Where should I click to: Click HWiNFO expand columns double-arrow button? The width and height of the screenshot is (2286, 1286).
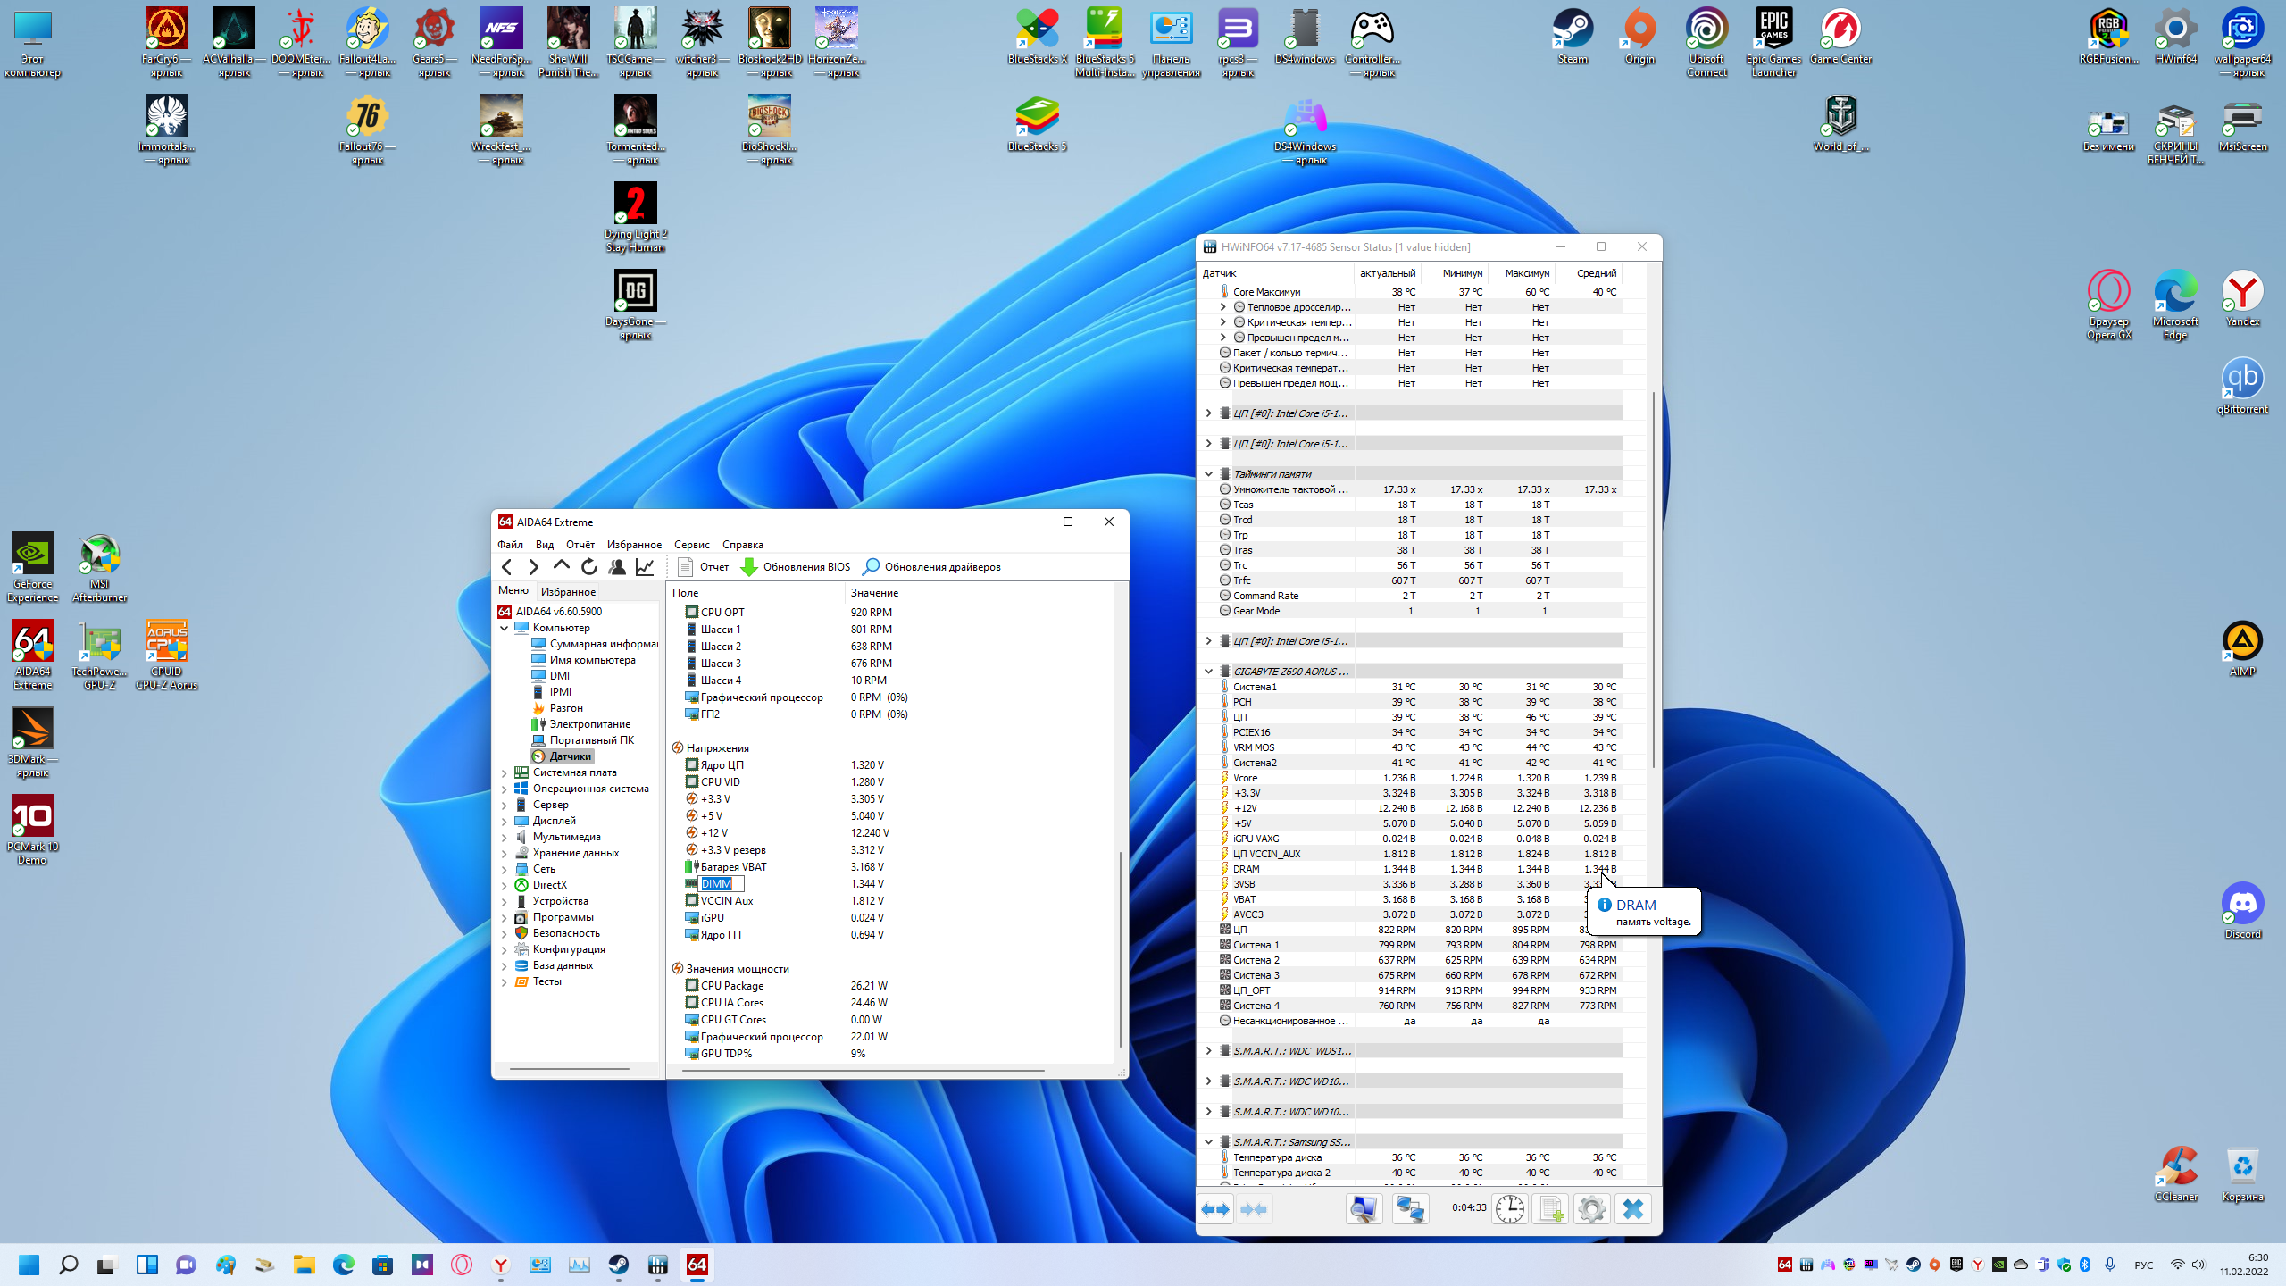(x=1215, y=1209)
